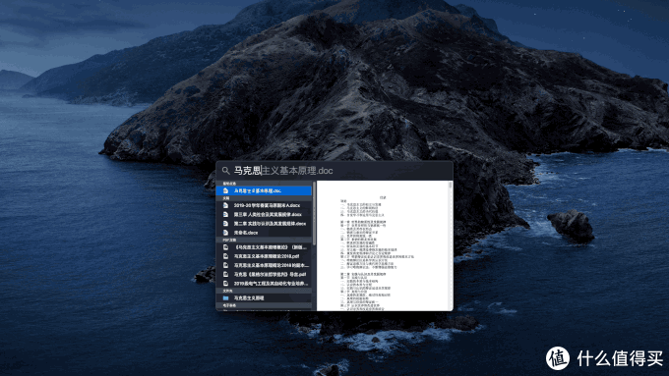
Task: Open 马克思主义基本原理概论2018.pdf result
Action: pos(264,256)
